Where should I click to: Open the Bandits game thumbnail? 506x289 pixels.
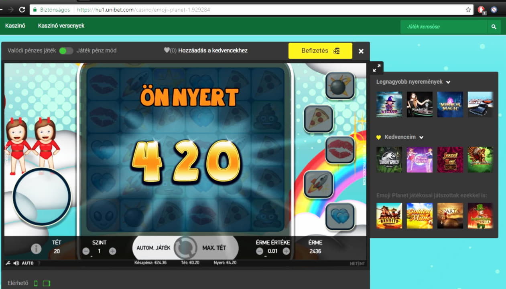coord(389,216)
